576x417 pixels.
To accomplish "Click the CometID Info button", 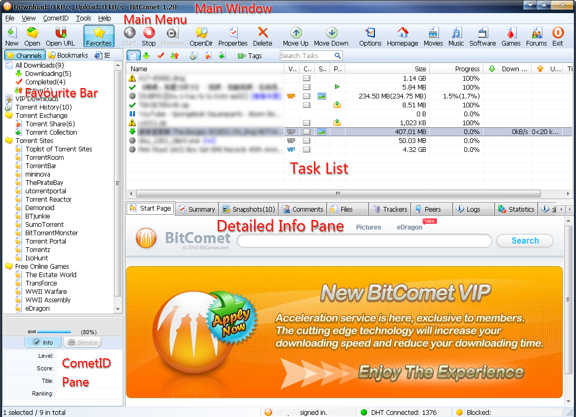I will tap(44, 342).
